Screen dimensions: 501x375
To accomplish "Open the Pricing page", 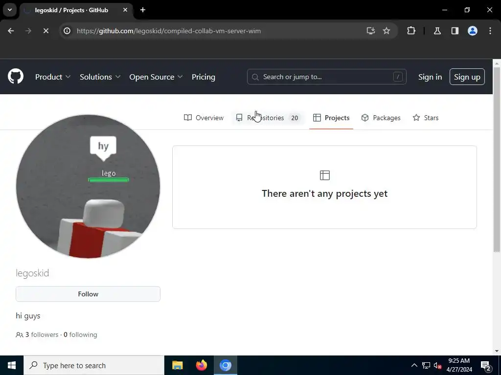I will click(204, 77).
